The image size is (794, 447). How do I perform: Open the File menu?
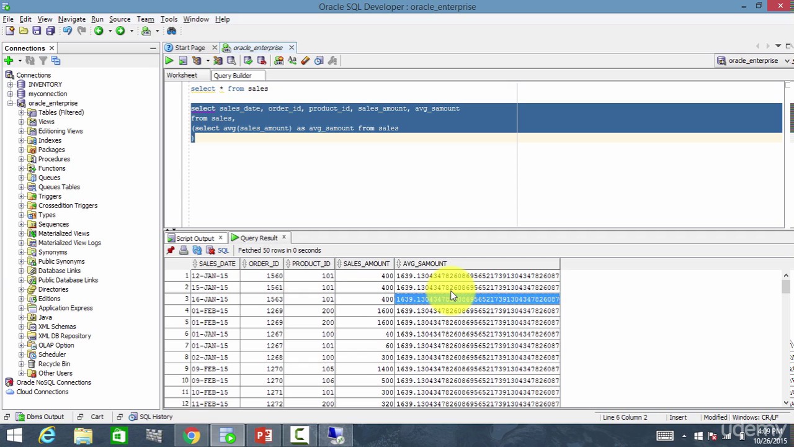[x=8, y=19]
